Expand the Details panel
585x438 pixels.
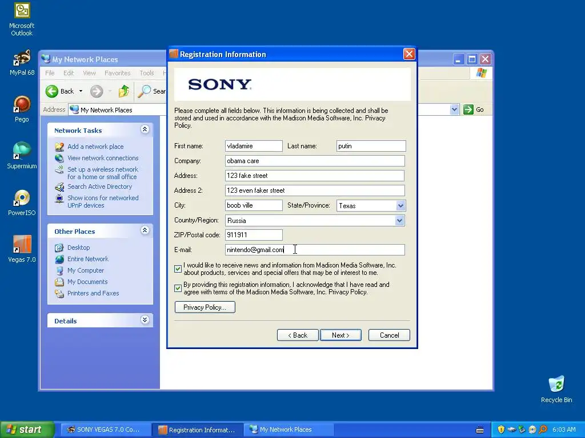(145, 319)
